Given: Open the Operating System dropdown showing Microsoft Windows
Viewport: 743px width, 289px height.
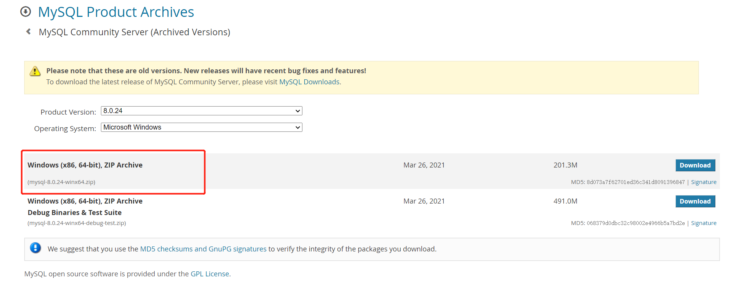Looking at the screenshot, I should pos(201,127).
